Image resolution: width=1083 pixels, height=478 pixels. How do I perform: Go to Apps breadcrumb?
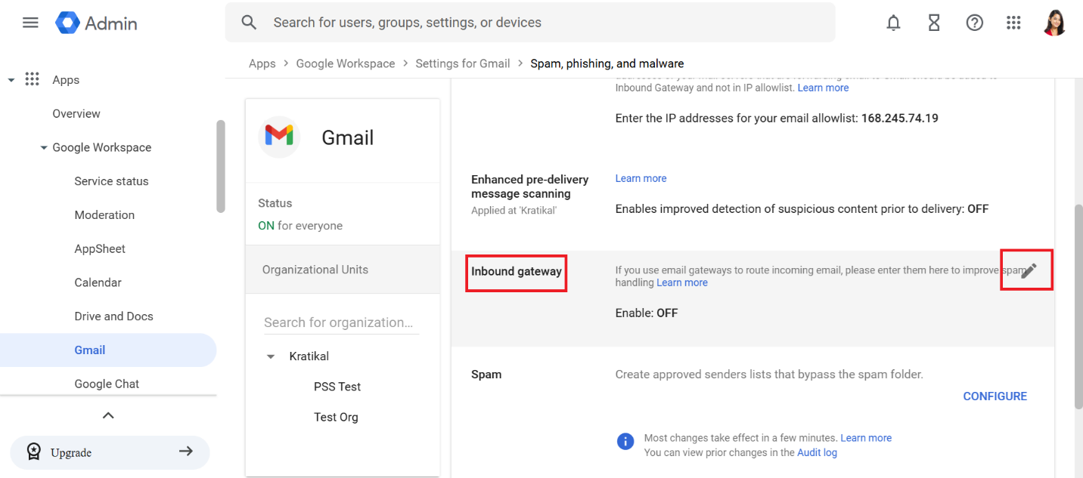click(262, 63)
